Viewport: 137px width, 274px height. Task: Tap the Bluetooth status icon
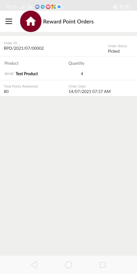click(x=121, y=7)
